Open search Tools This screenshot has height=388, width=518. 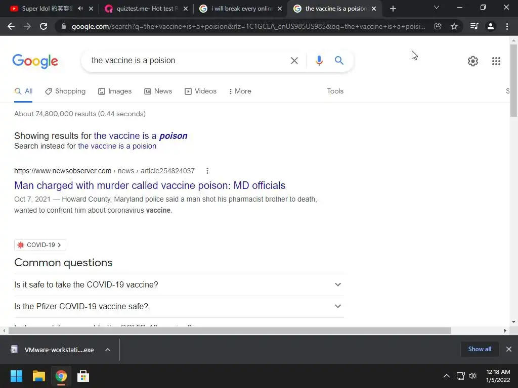(335, 91)
